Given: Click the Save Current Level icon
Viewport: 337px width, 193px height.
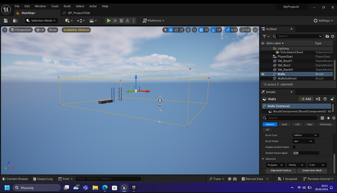Looking at the screenshot, I should click(x=5, y=20).
